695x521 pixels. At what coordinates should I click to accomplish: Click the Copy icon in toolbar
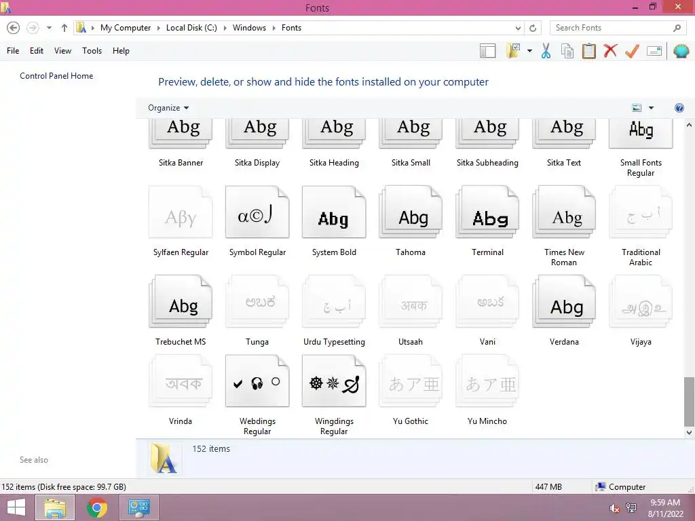pyautogui.click(x=567, y=51)
